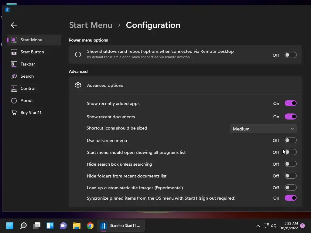The height and width of the screenshot is (233, 311).
Task: Click the 'Configuration' page title
Action: [x=153, y=25]
